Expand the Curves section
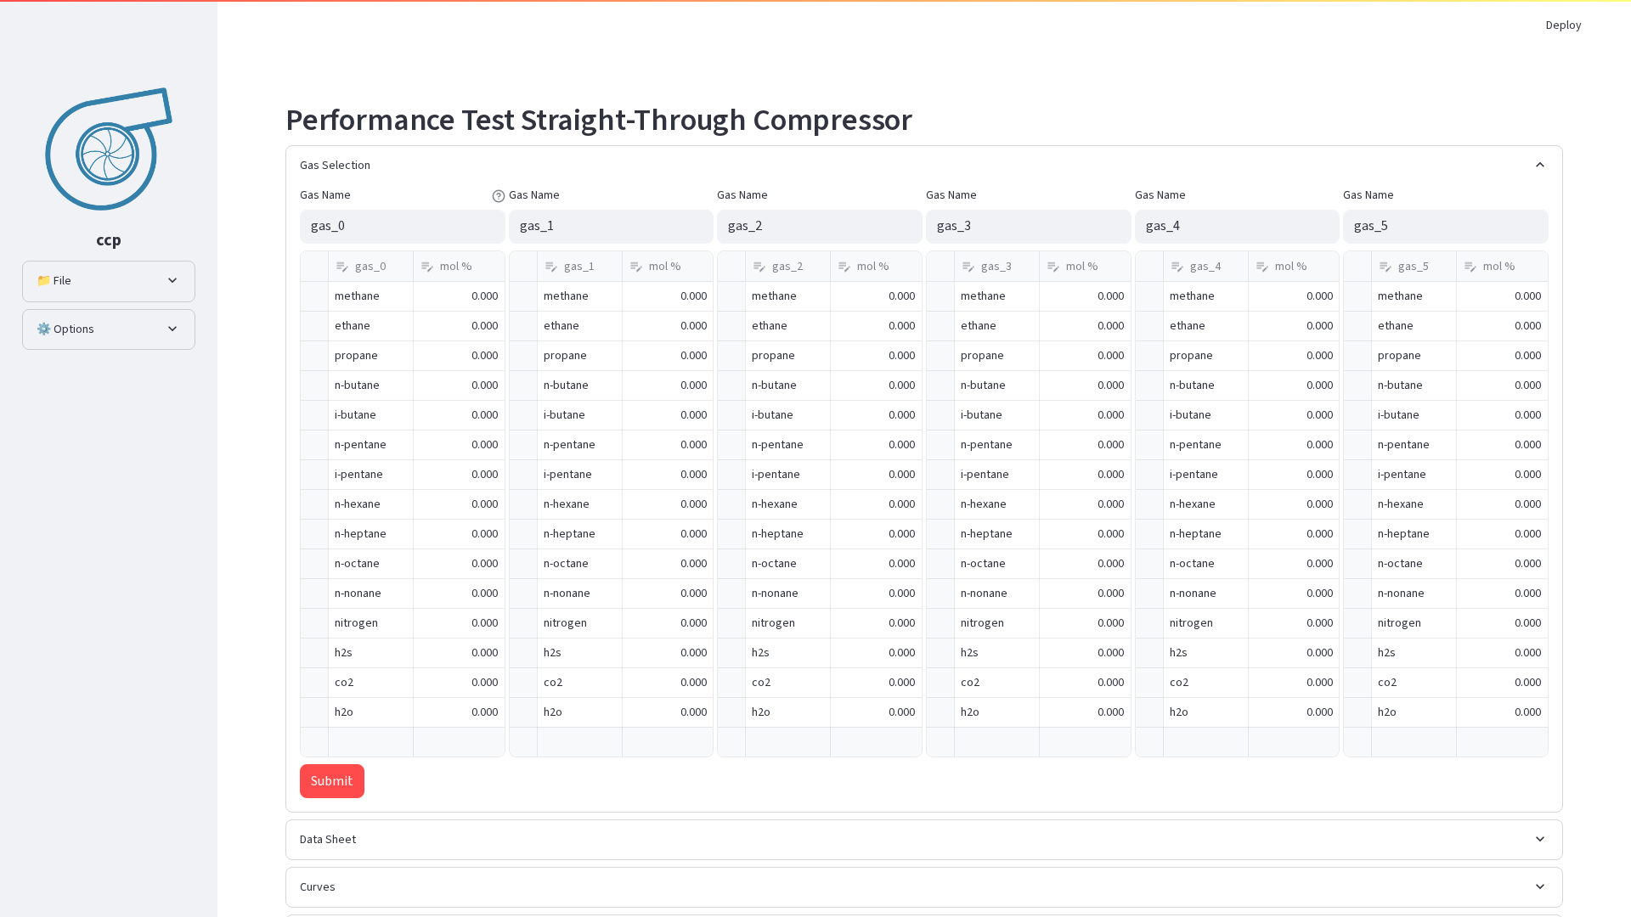This screenshot has width=1631, height=917. pyautogui.click(x=924, y=887)
